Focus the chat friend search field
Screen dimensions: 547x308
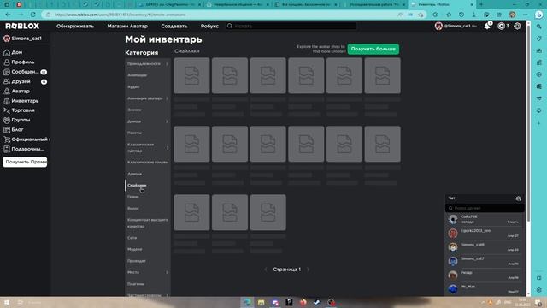click(485, 208)
